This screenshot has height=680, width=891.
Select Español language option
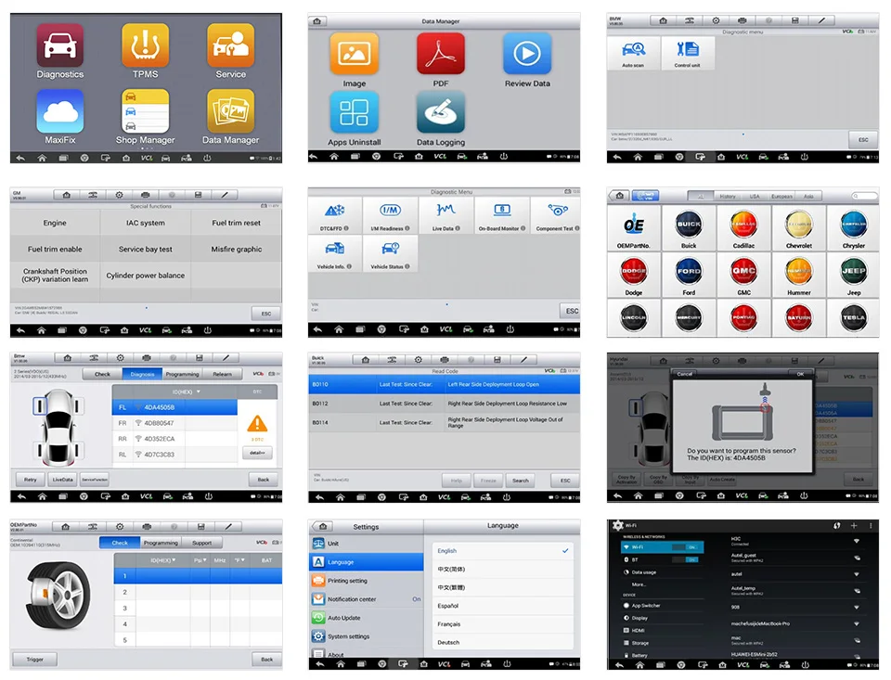pos(503,606)
